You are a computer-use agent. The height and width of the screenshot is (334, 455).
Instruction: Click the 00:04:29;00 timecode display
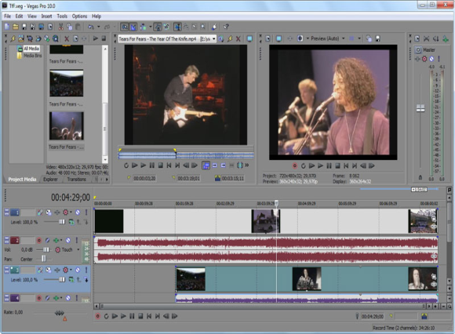pyautogui.click(x=71, y=198)
